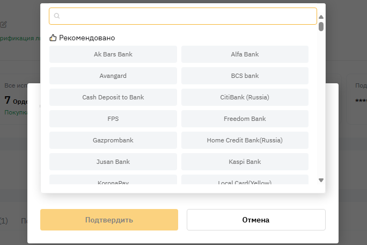Select Avangard from the list
Screen dimensions: 367x245
113,76
